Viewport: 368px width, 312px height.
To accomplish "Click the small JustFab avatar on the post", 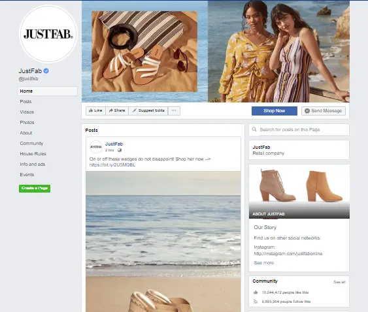I will coord(96,147).
